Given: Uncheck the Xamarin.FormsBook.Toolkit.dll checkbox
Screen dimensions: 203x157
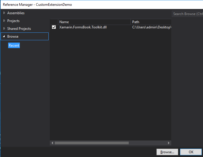Looking at the screenshot, I should [54, 27].
